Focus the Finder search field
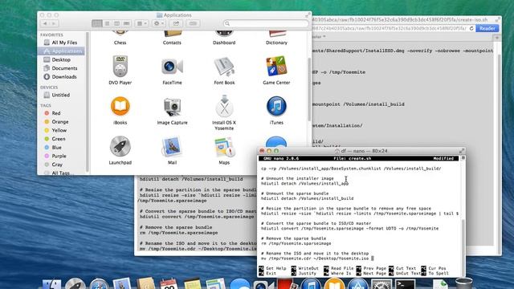 click(266, 23)
